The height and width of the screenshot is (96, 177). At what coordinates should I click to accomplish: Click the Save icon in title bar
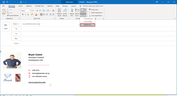click(4, 2)
